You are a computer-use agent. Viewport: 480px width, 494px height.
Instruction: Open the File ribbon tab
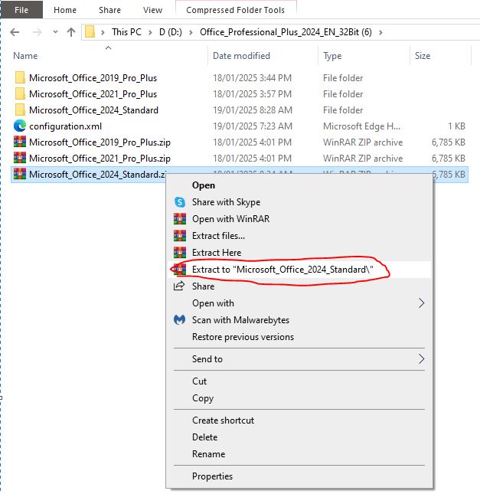point(21,10)
